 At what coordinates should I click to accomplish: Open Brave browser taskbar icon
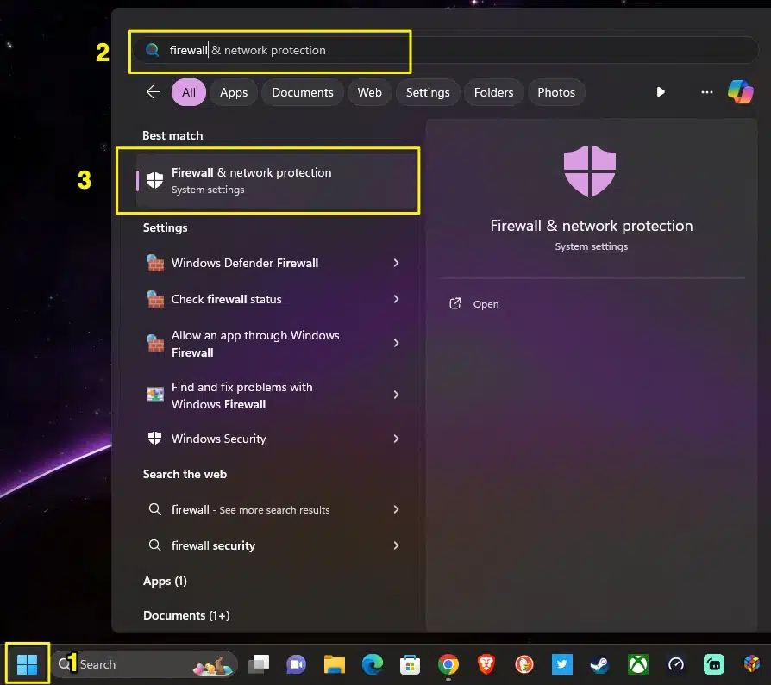pyautogui.click(x=486, y=664)
